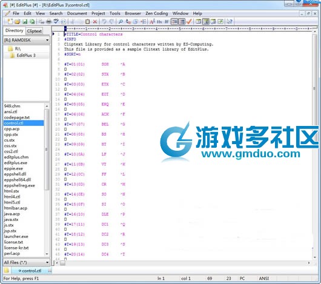Click the horizontal scrollbar thumb of editor

coord(62,263)
